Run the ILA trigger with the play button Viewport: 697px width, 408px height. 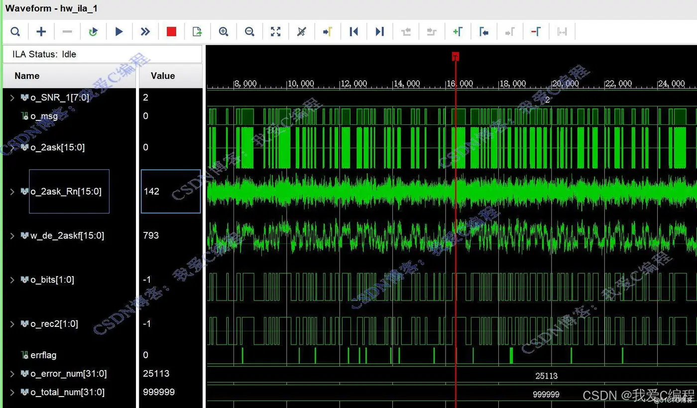[119, 32]
